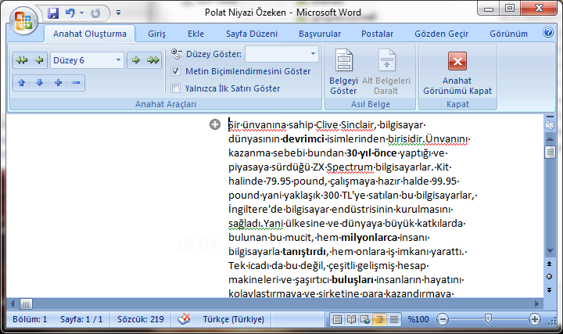Click the Bölüm: 1 status entry
The image size is (563, 334).
[x=30, y=319]
